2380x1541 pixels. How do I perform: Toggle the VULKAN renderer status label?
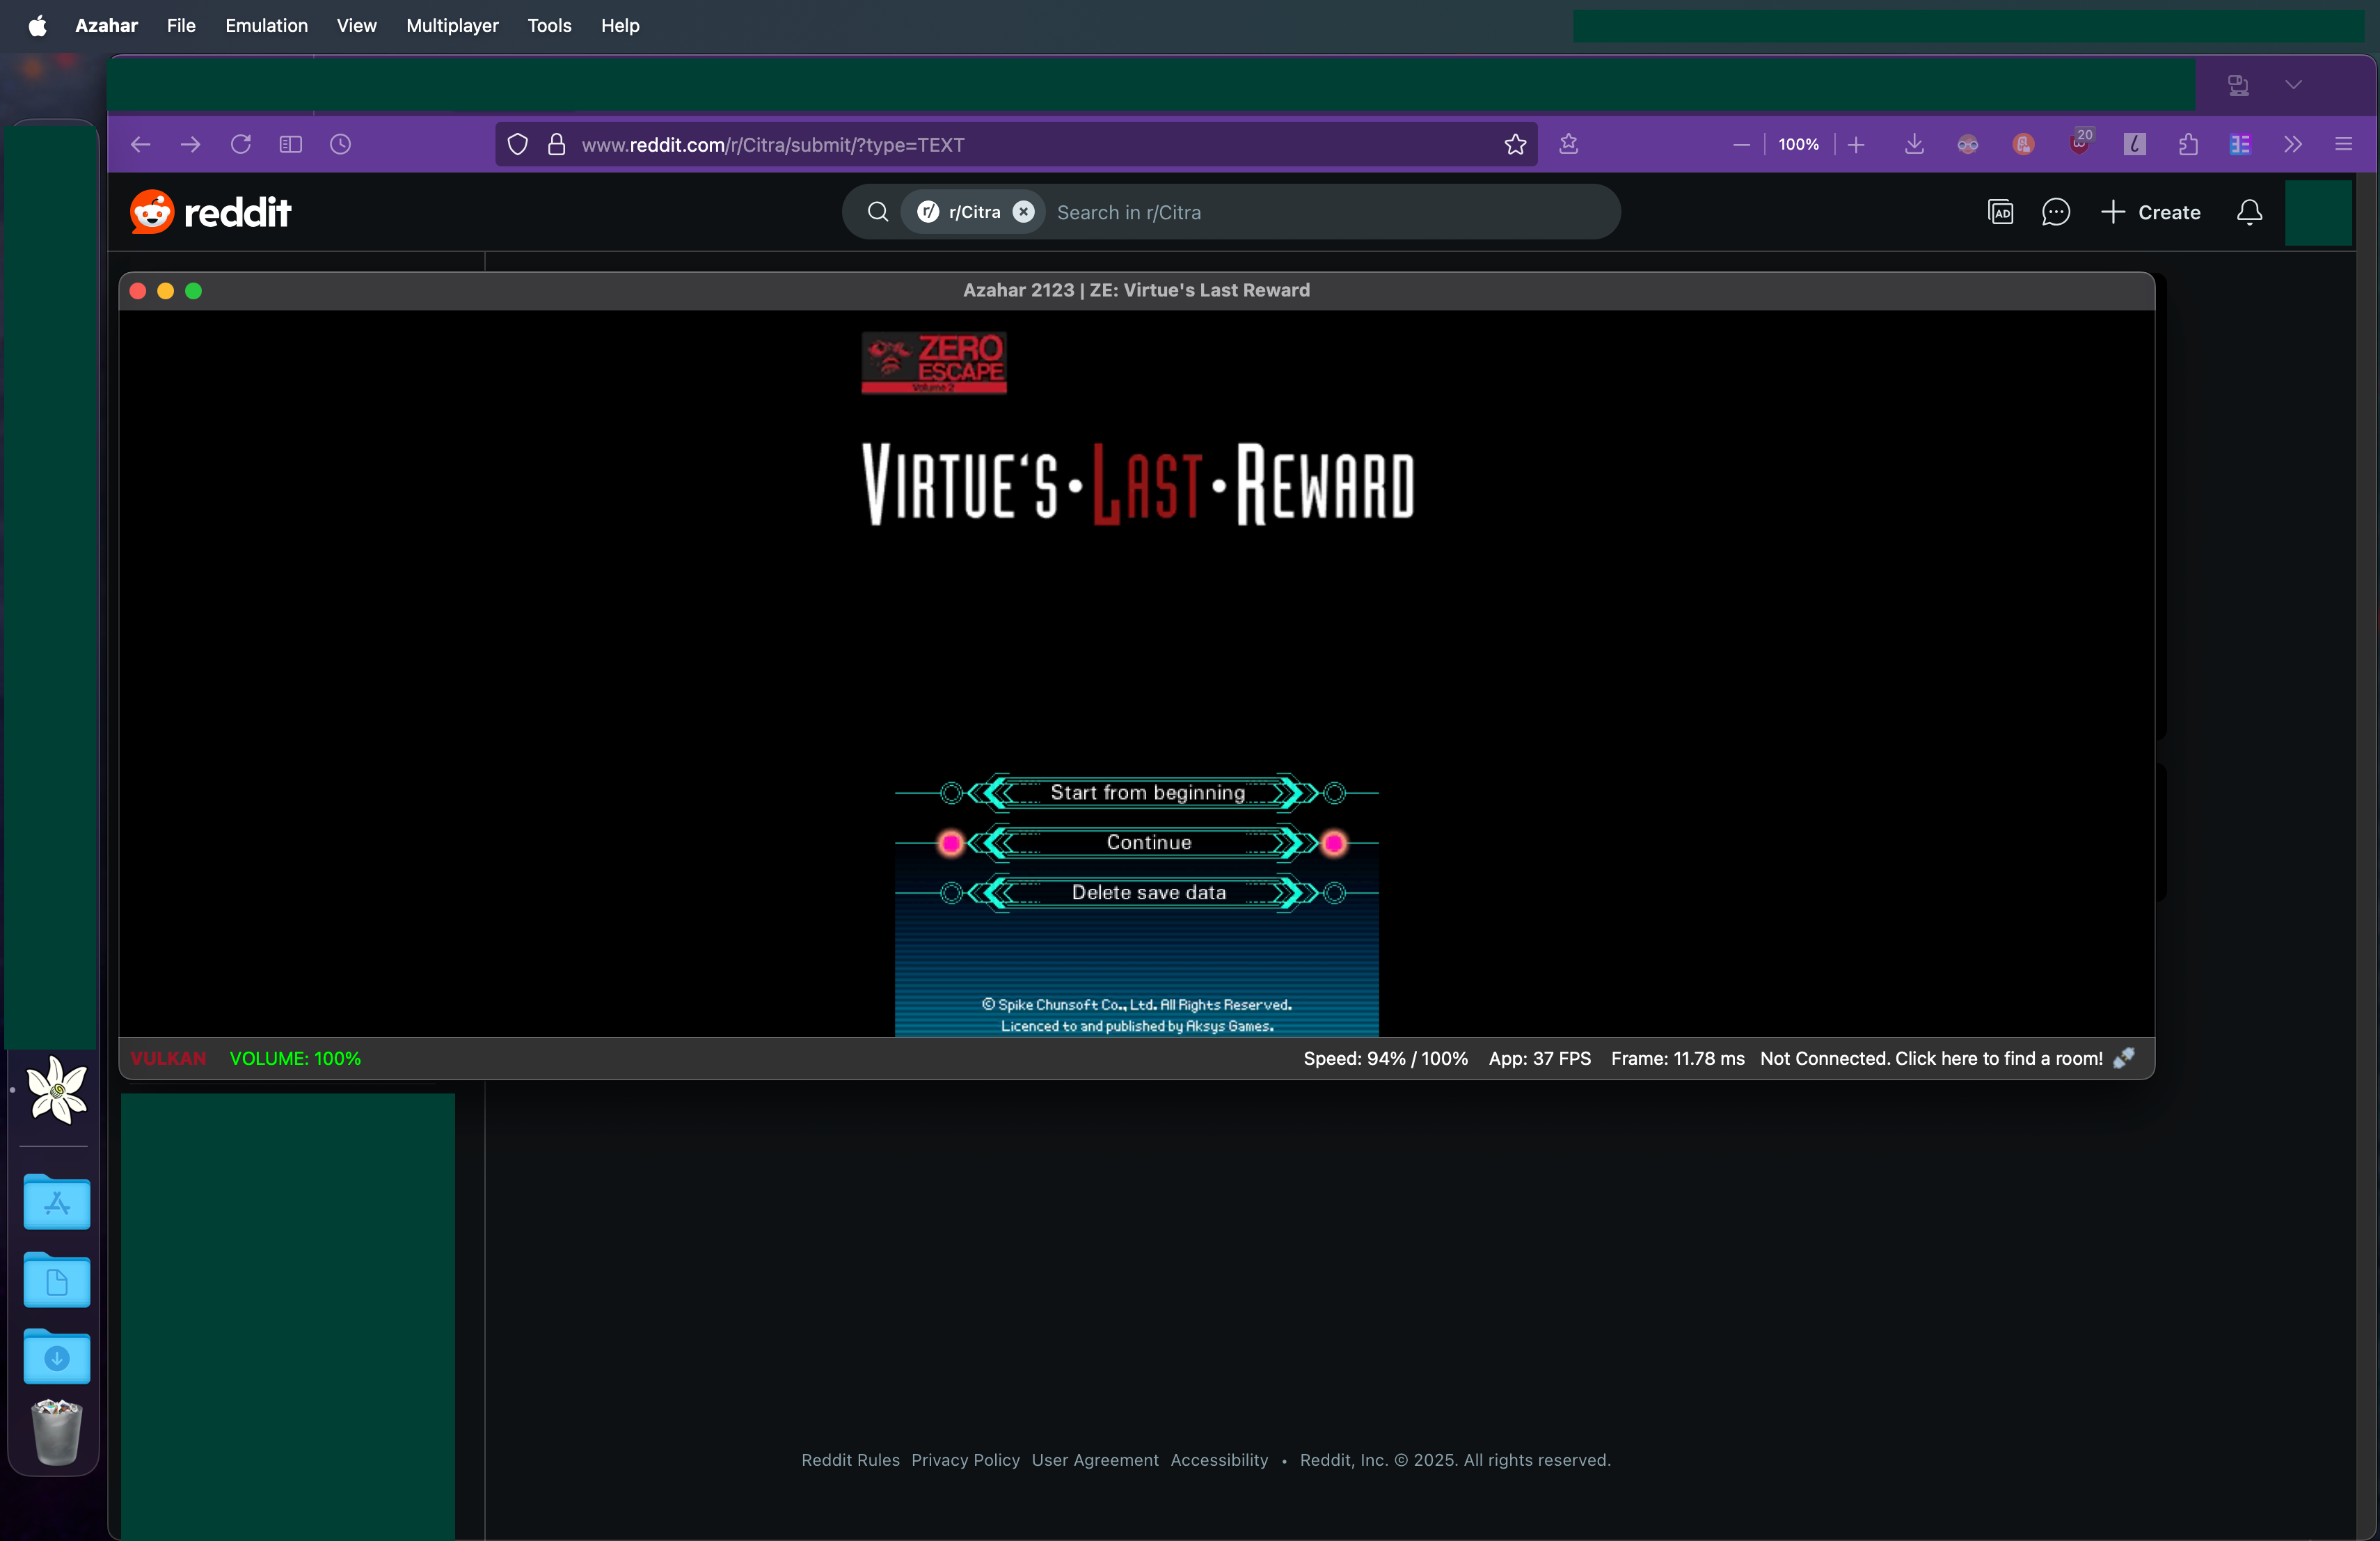click(168, 1058)
